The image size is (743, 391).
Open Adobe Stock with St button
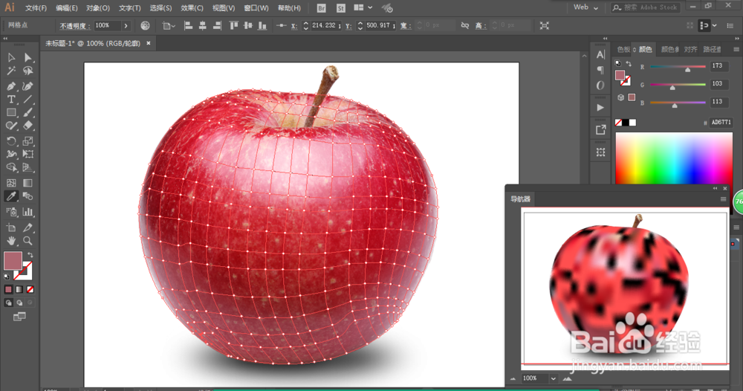click(341, 8)
